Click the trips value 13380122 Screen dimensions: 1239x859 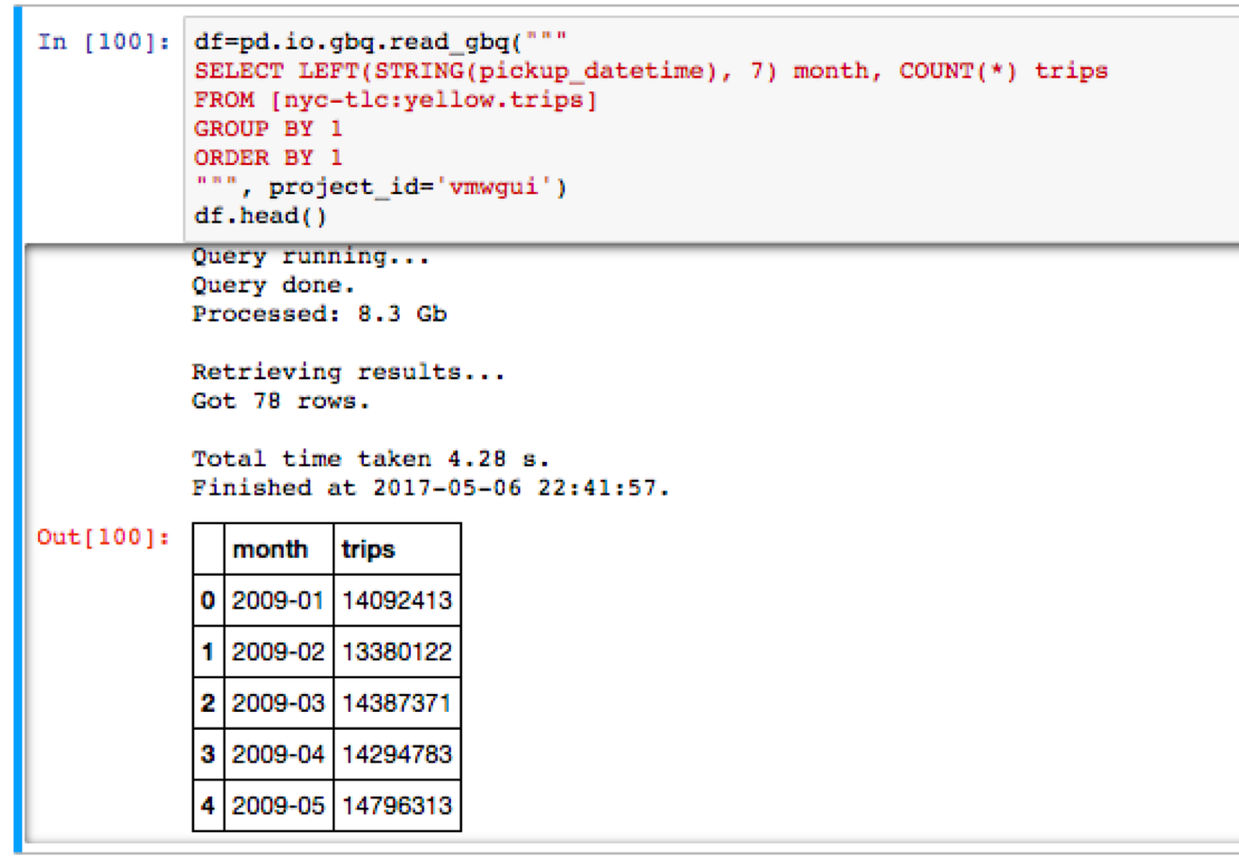click(x=397, y=652)
